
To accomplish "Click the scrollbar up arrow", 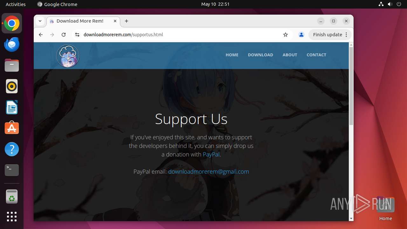I will [351, 45].
